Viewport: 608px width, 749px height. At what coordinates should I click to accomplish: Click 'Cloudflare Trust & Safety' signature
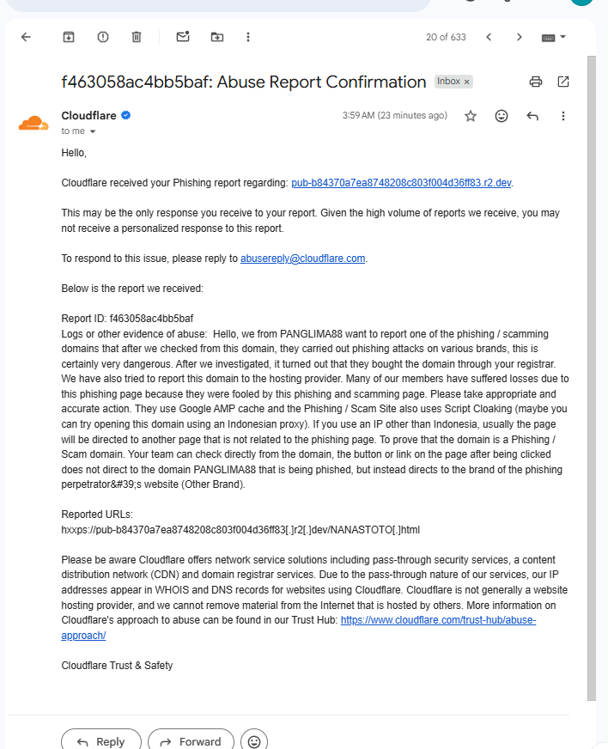117,666
